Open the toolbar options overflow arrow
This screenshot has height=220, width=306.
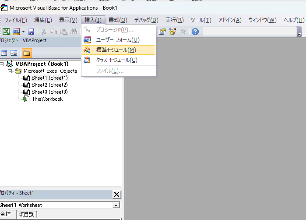299,32
